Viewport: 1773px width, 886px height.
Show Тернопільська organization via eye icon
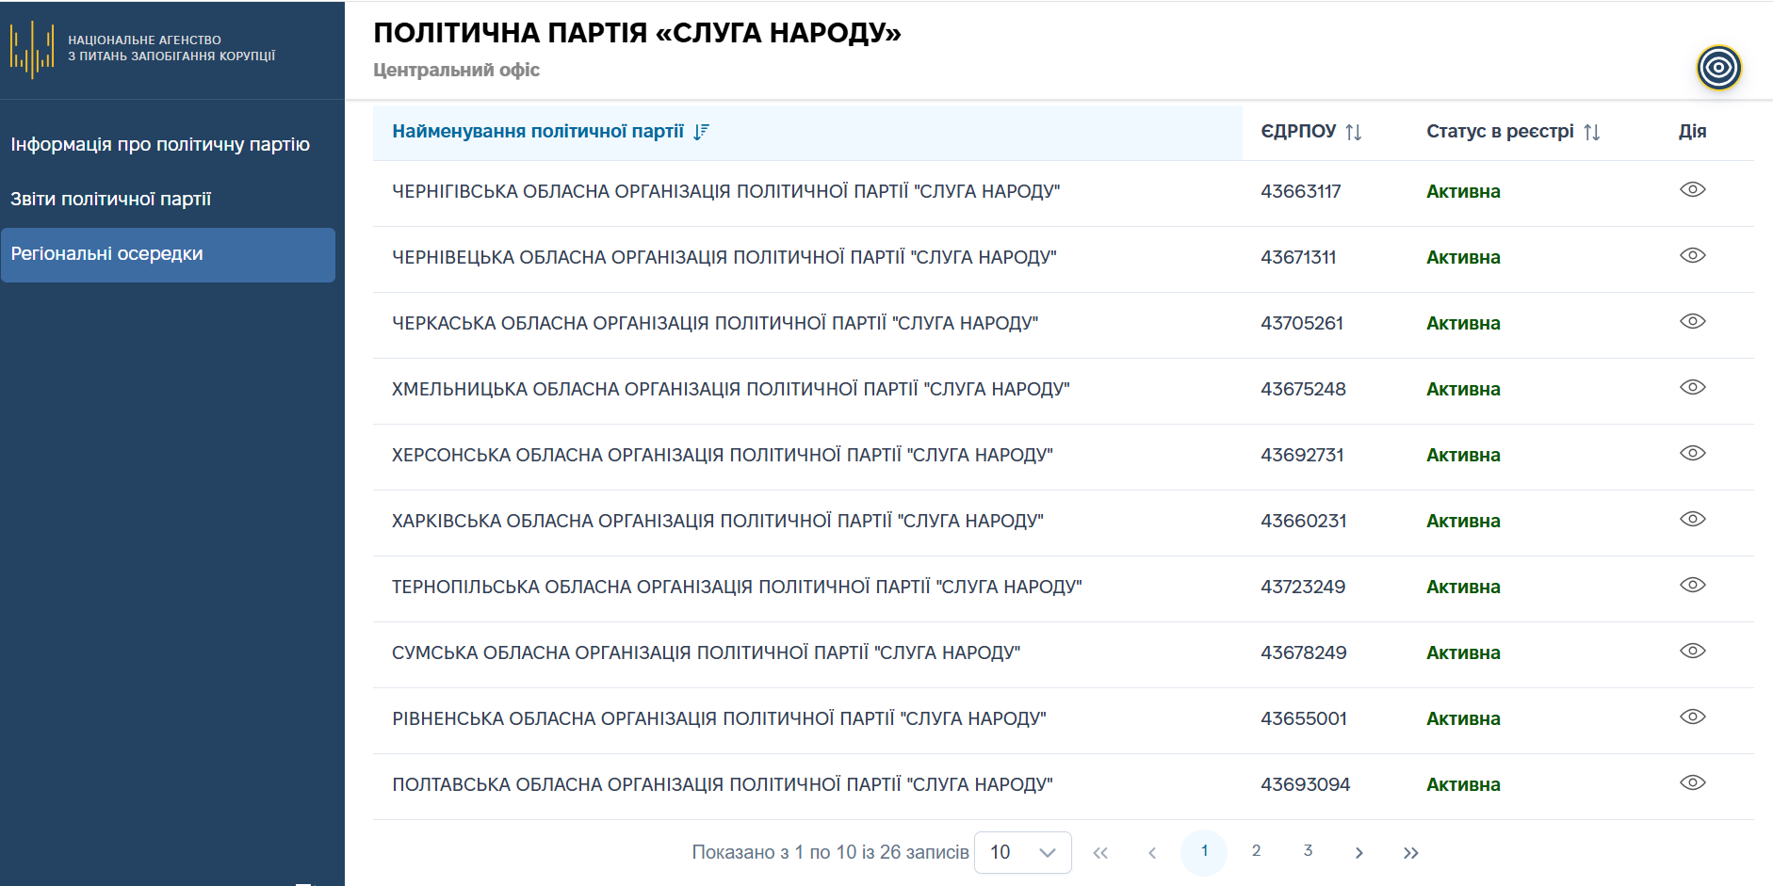coord(1693,586)
